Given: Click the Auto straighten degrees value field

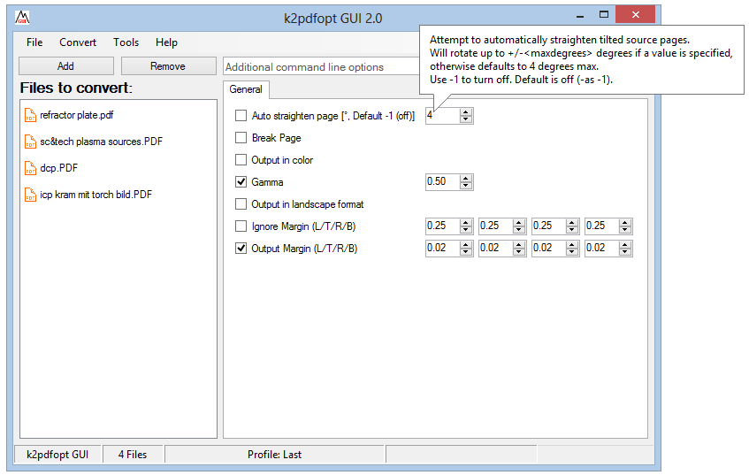Looking at the screenshot, I should [442, 115].
